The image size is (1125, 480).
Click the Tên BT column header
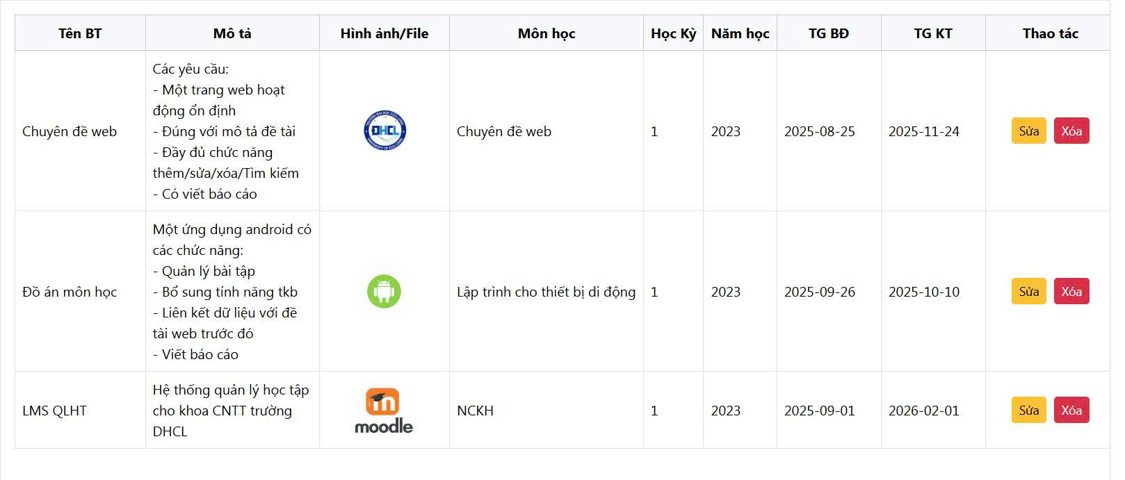(x=80, y=33)
